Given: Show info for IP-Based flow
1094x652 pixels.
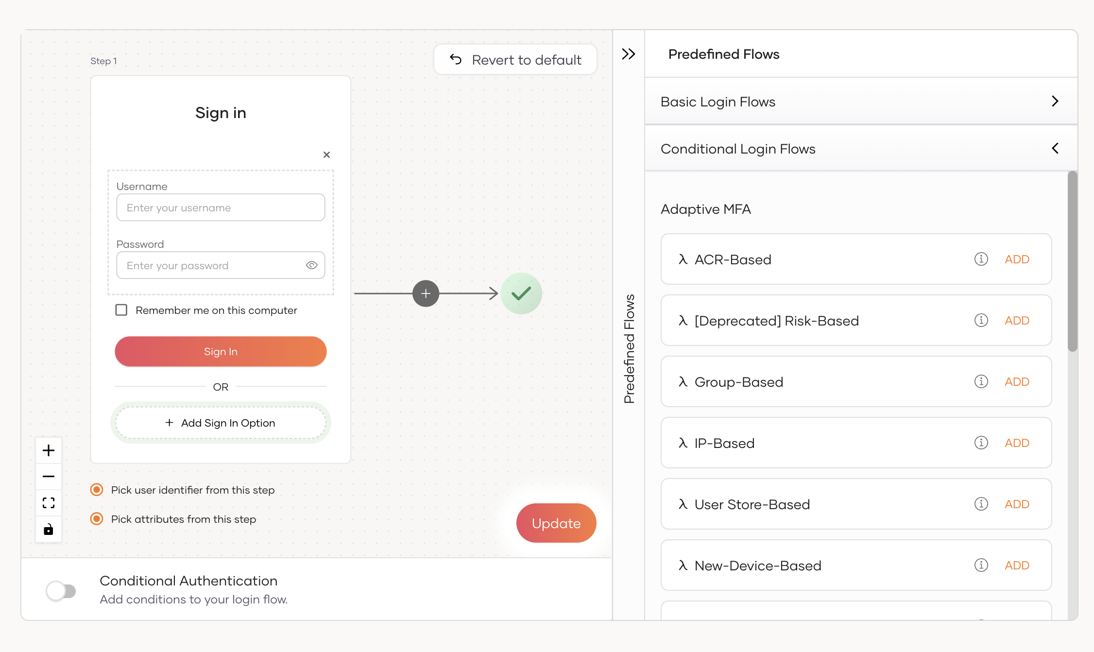Looking at the screenshot, I should pyautogui.click(x=981, y=443).
